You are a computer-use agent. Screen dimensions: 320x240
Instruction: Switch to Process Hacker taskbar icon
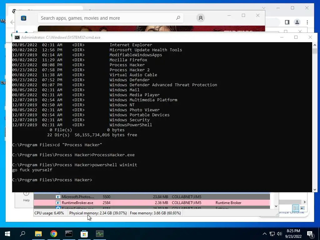(100, 233)
